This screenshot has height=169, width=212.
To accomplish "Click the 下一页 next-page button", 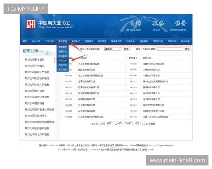I will point(128,124).
